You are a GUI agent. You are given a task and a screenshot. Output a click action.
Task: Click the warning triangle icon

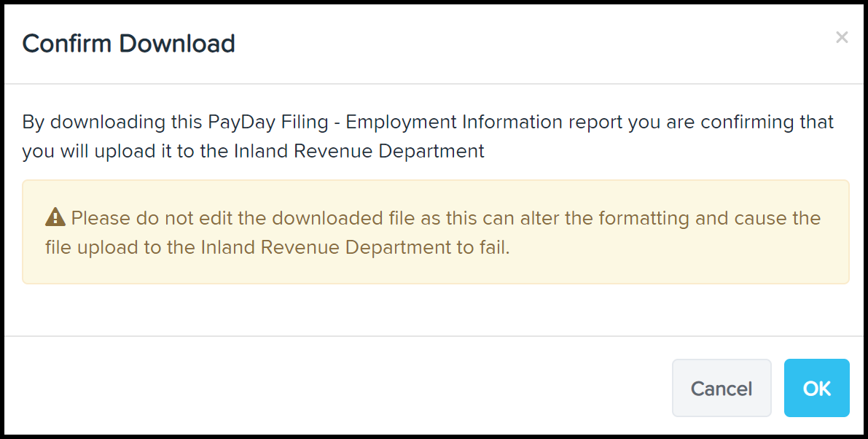click(55, 217)
